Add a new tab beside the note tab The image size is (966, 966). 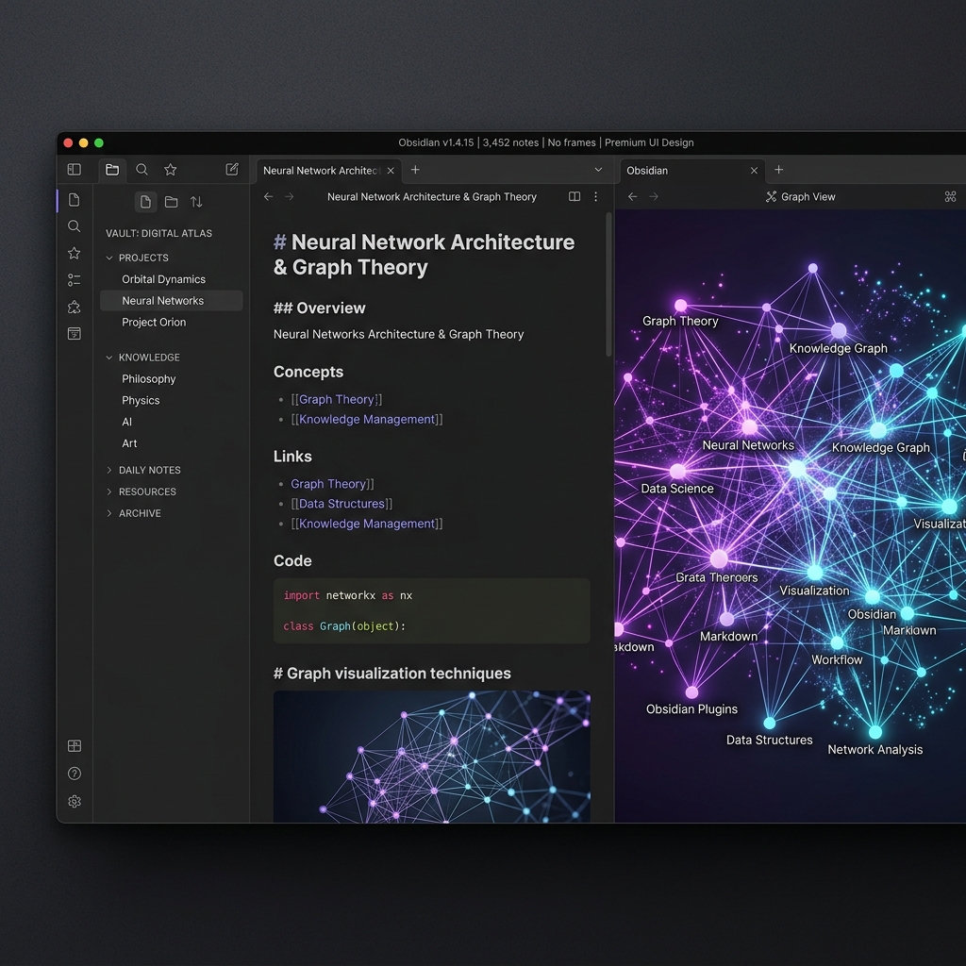415,170
